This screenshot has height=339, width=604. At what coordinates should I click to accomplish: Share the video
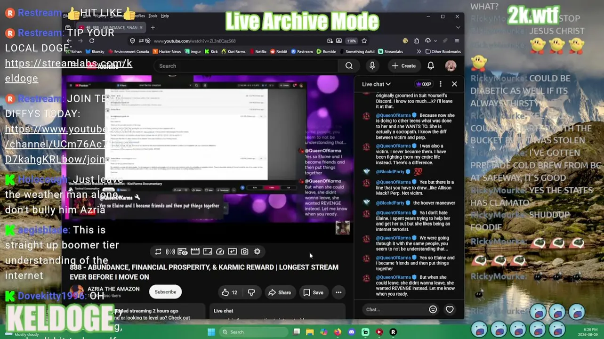[280, 292]
